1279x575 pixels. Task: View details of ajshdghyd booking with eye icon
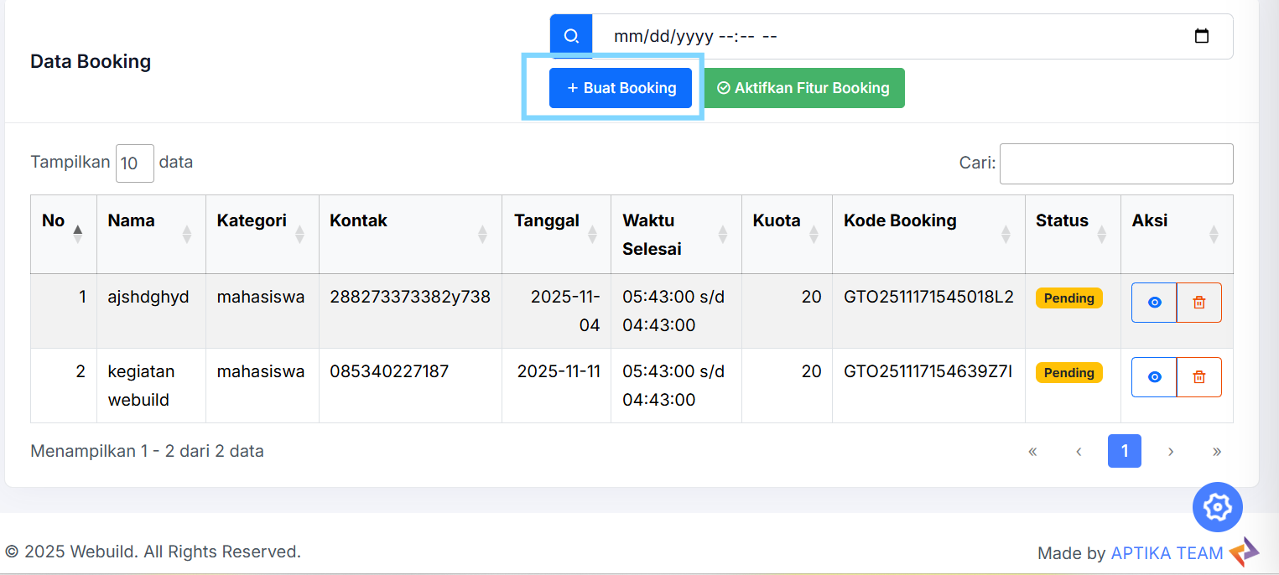[x=1154, y=303]
